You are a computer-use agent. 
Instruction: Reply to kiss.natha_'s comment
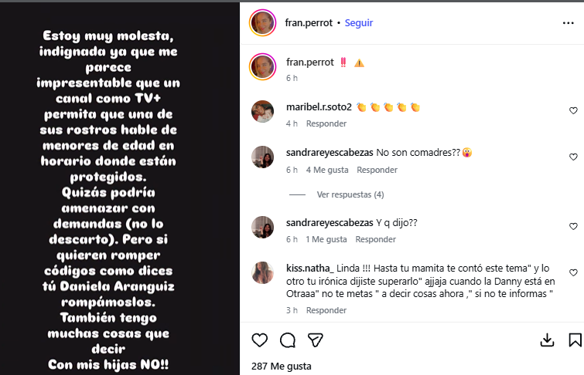click(x=326, y=310)
